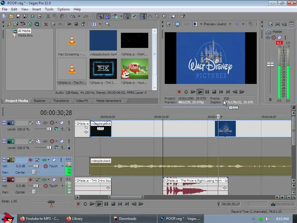Pause playback in preview window
Screen dimensions: 297x223
pos(207,92)
